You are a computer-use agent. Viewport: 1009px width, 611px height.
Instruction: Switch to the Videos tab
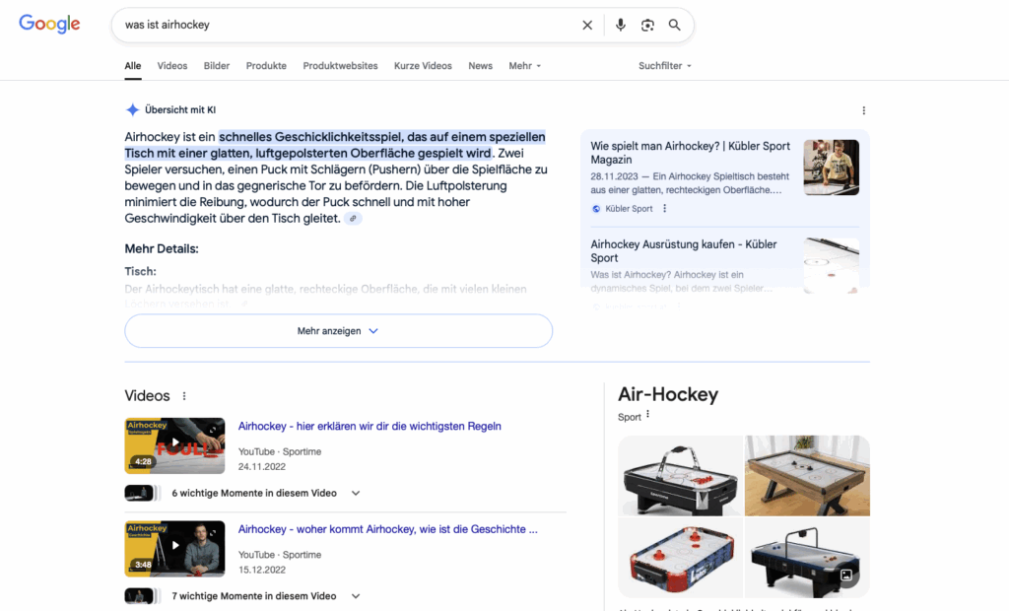[x=171, y=66]
